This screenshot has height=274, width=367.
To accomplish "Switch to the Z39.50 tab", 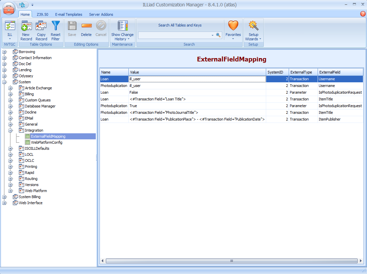I will click(42, 14).
